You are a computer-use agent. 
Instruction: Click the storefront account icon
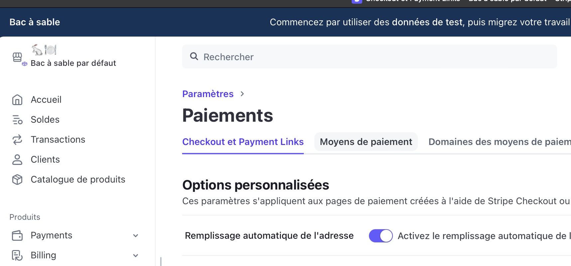[x=18, y=57]
